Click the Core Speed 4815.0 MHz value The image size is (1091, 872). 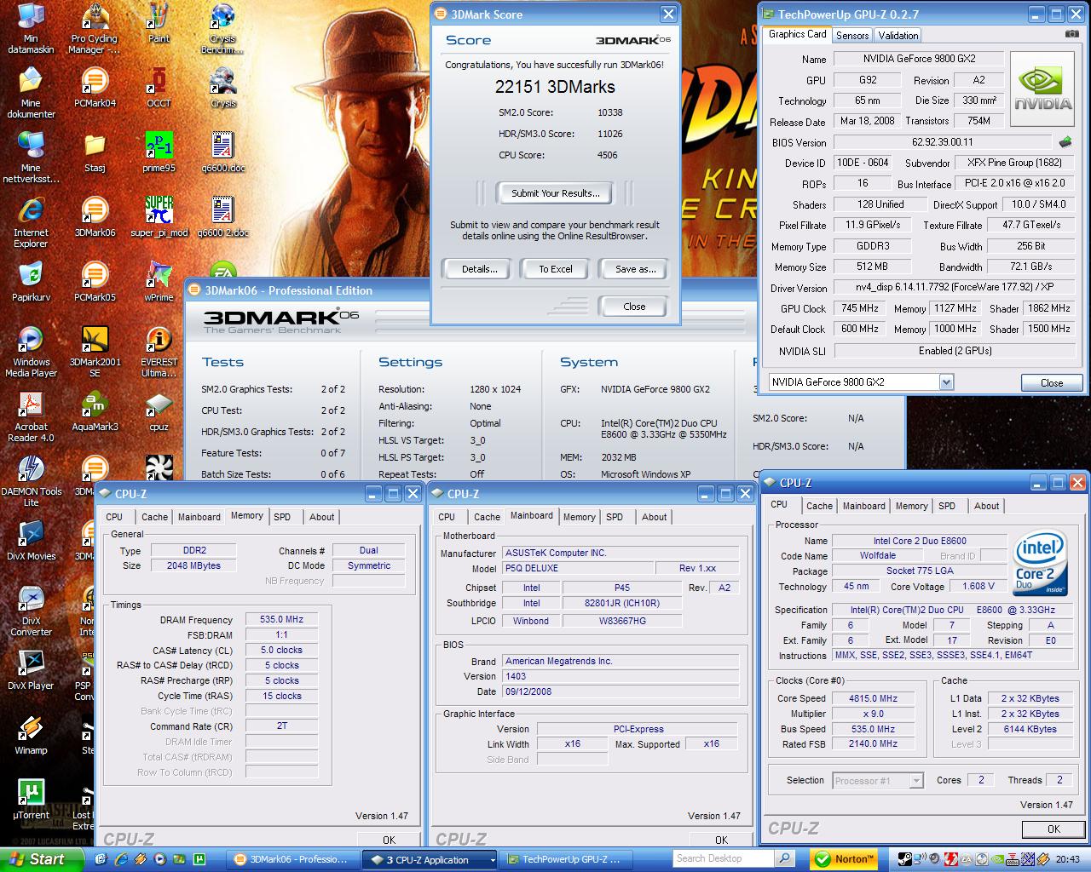(x=874, y=698)
